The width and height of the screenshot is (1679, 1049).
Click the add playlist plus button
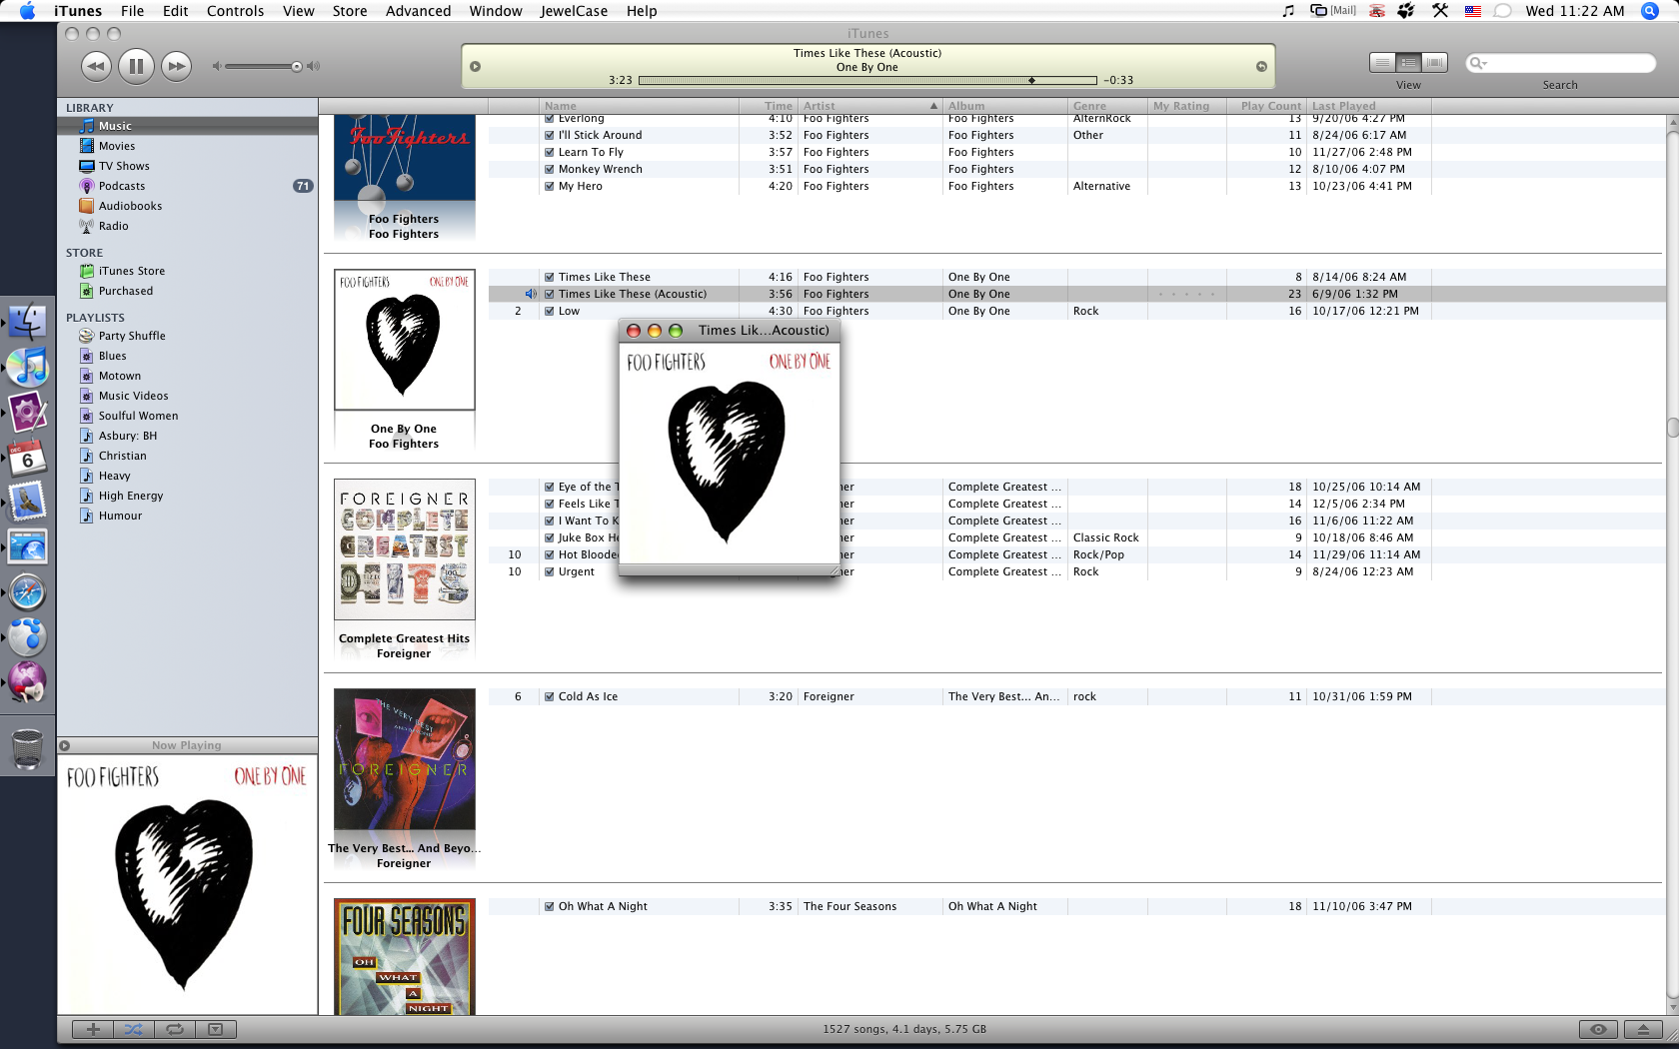pos(93,1029)
